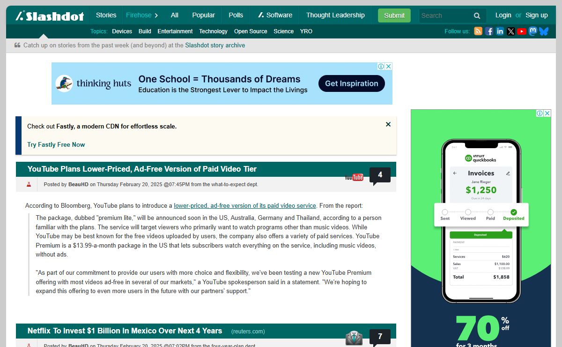Click the Search input field
The width and height of the screenshot is (562, 347).
click(444, 15)
